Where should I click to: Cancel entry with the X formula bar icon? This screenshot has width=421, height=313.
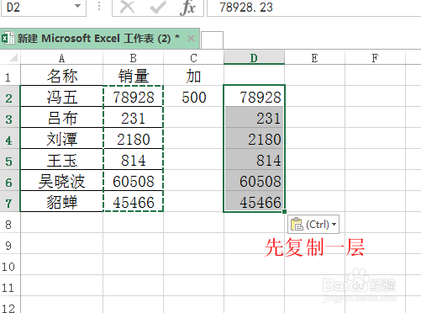128,7
